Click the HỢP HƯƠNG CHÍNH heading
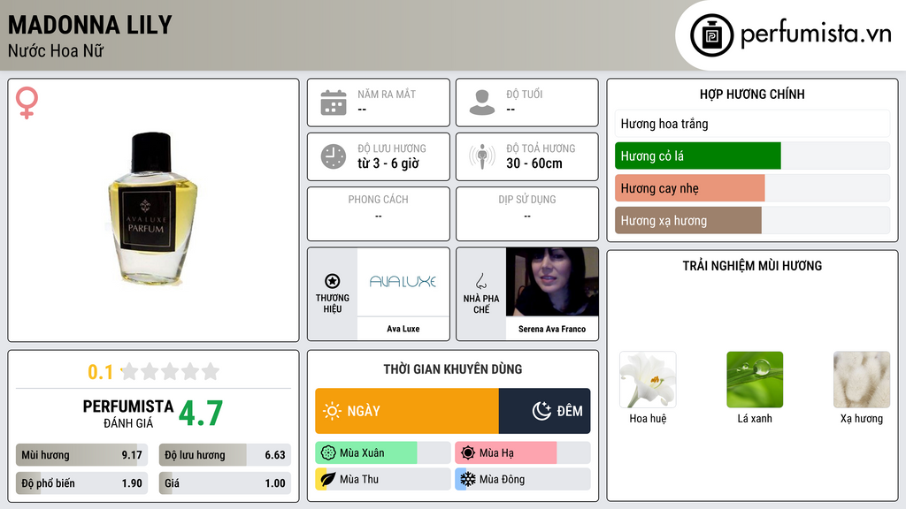 (752, 94)
